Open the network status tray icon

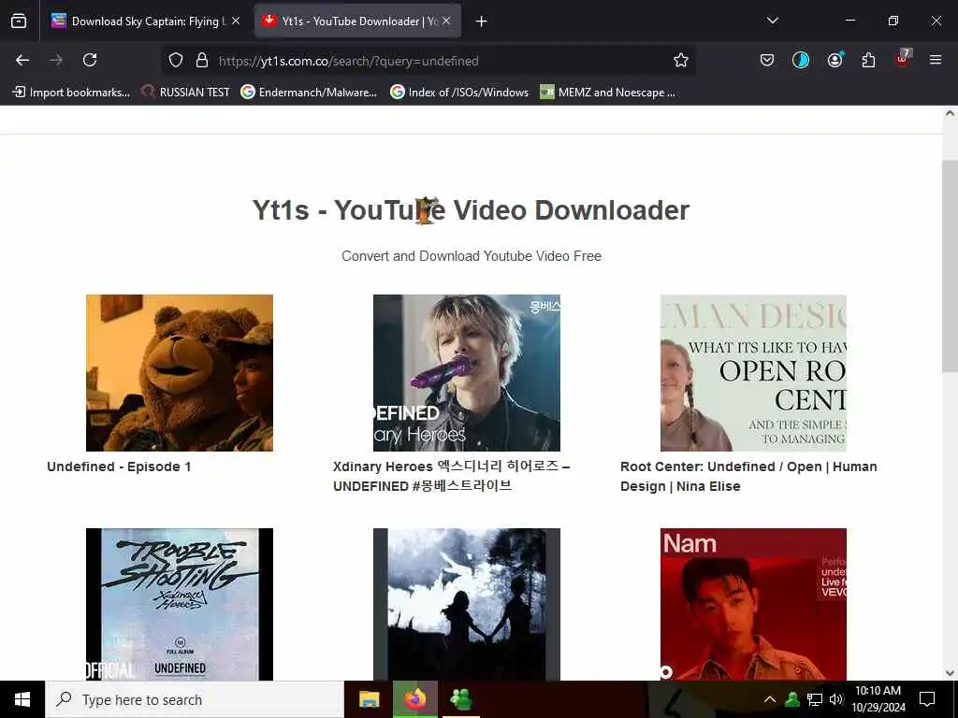point(815,699)
